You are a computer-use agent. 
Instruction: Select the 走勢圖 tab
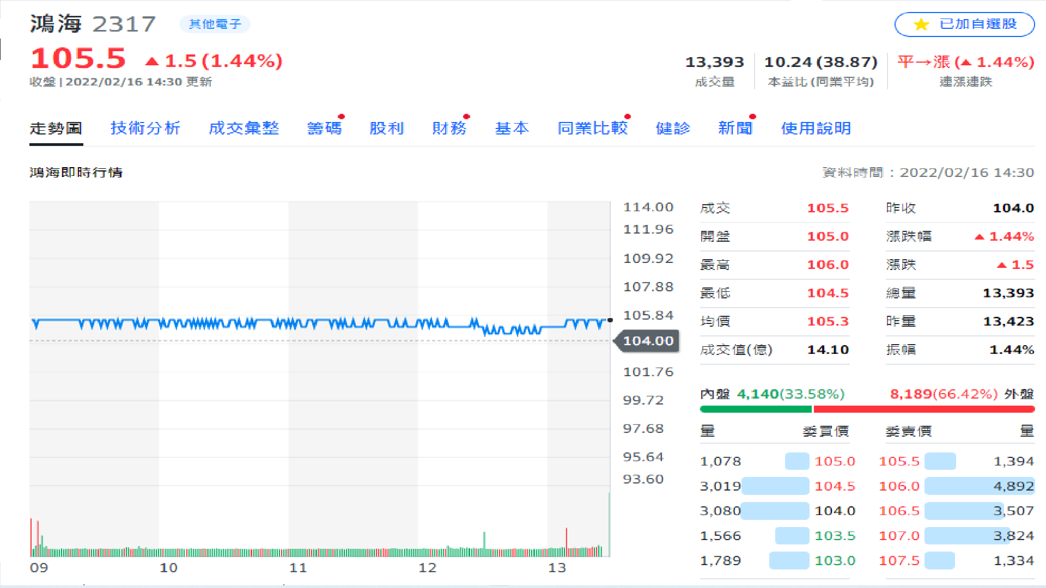(x=56, y=128)
